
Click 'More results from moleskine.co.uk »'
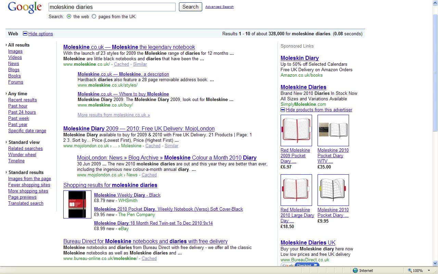pos(114,115)
